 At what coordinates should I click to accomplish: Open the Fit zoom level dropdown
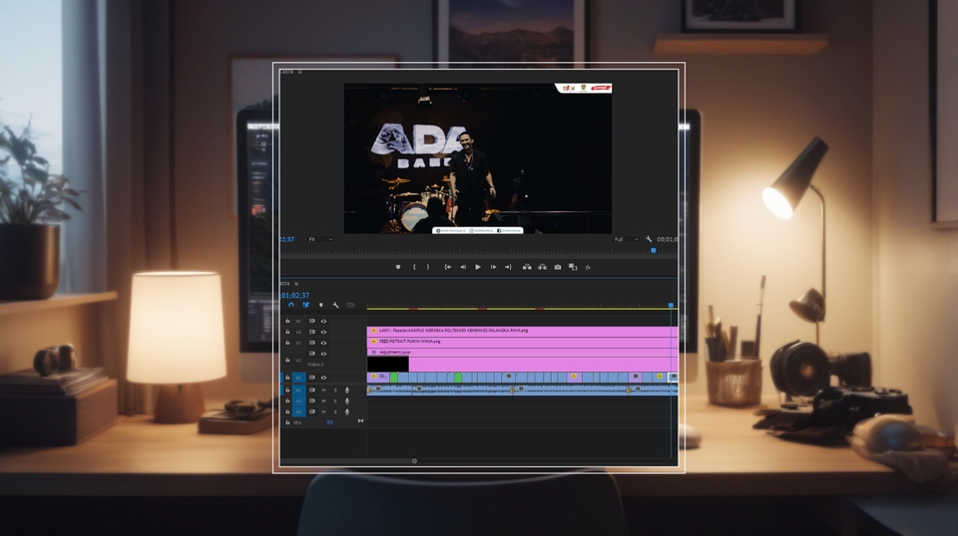320,239
